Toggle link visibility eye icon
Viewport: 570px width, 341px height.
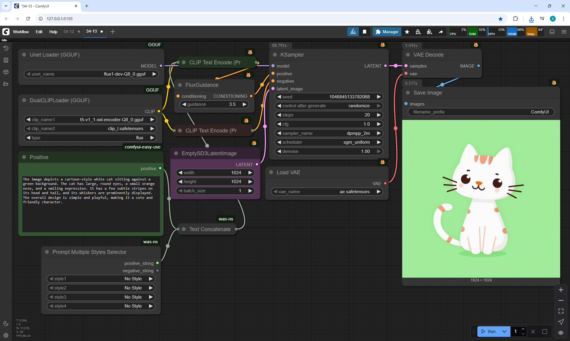pos(561,333)
